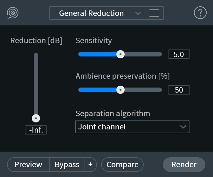Click the Joint channel dropdown chevron
Viewport: 213px width, 177px height.
pos(183,127)
